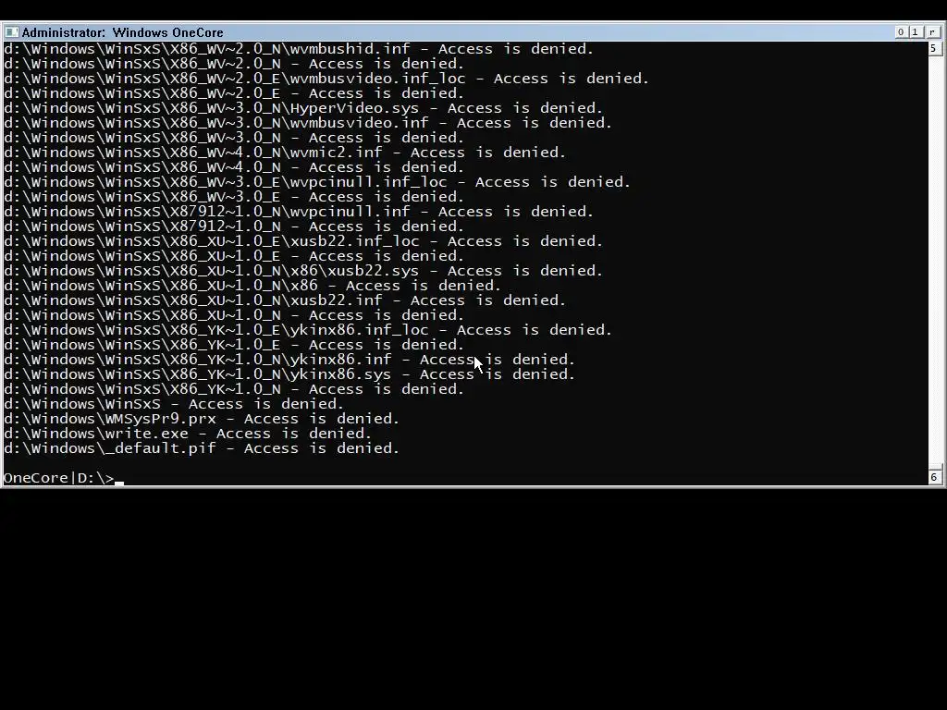Click the _default.pif line
The image size is (947, 710).
coord(202,448)
